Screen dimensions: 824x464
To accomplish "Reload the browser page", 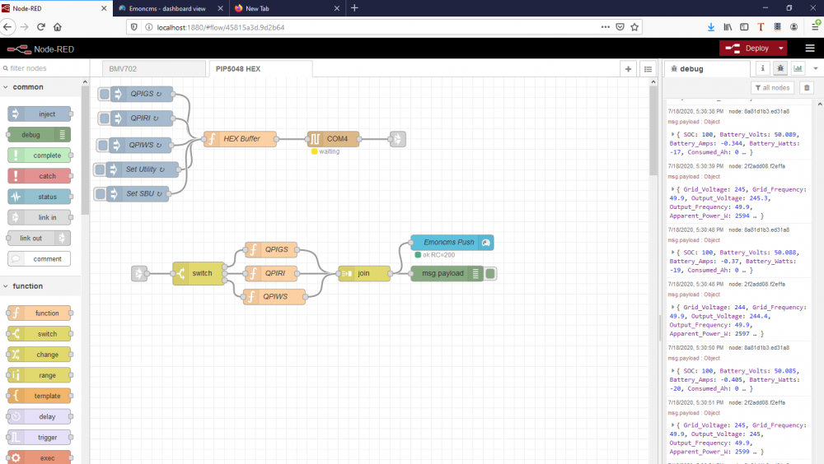I will [x=41, y=27].
